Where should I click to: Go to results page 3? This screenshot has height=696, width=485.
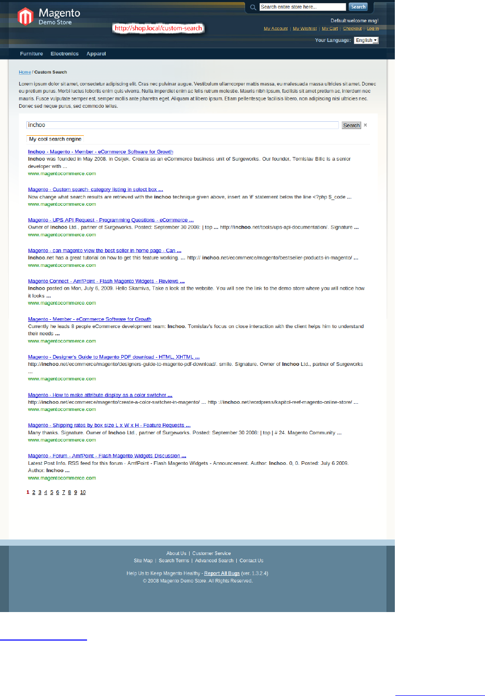point(40,492)
